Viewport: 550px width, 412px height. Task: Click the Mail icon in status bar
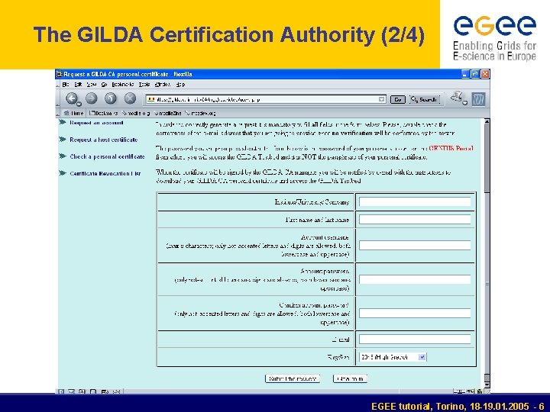[71, 391]
